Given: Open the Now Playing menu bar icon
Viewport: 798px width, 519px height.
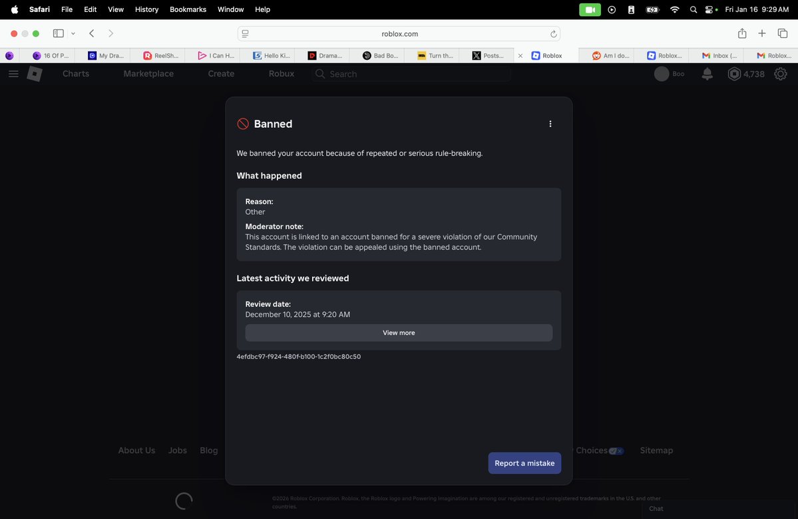Looking at the screenshot, I should tap(612, 10).
